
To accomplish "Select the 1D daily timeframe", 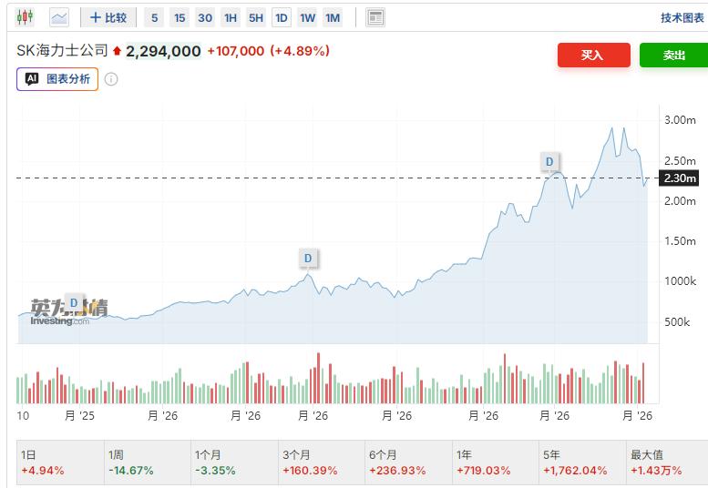I will [282, 18].
